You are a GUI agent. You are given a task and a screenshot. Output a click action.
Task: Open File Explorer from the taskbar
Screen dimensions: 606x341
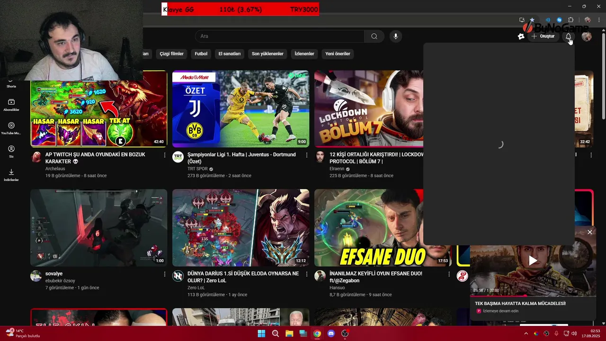coord(289,333)
